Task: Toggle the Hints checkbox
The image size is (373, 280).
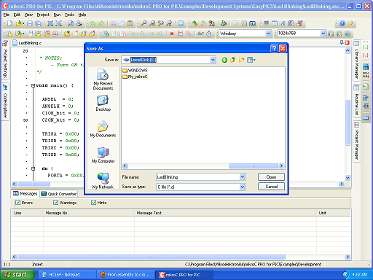Action: (x=93, y=203)
